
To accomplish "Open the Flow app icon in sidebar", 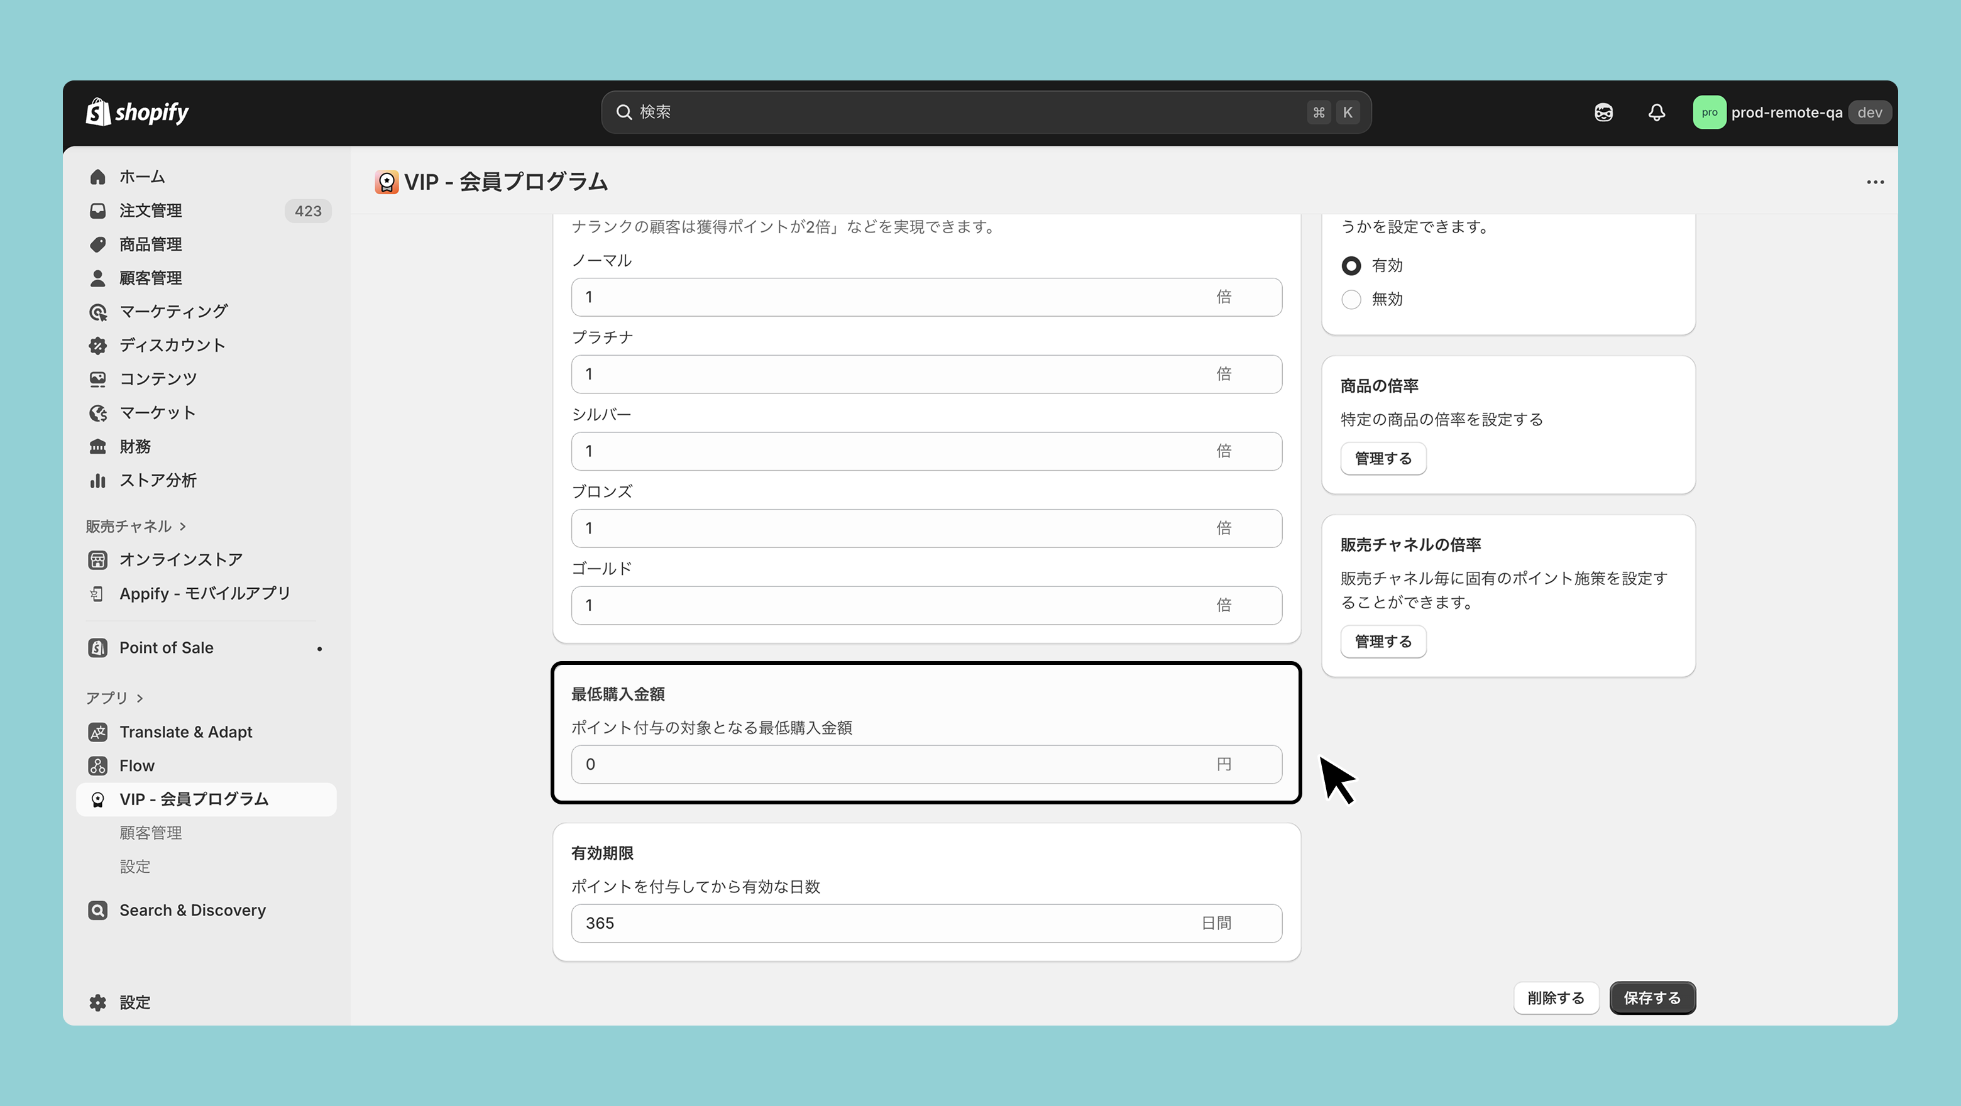I will (97, 766).
